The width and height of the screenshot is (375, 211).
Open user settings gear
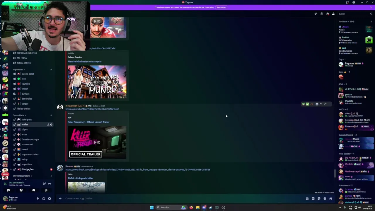(x=50, y=199)
